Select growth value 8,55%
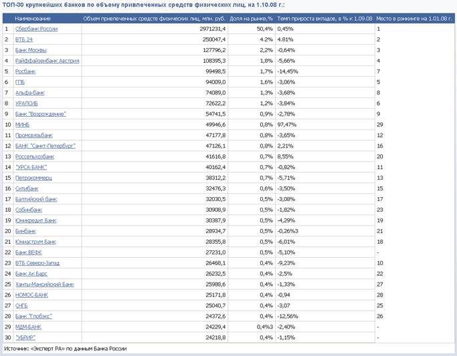The height and width of the screenshot is (356, 457). (285, 157)
